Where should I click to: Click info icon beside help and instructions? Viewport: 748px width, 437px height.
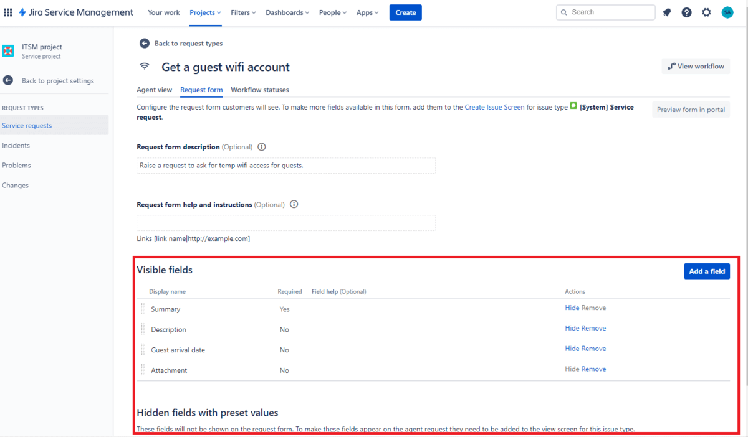[x=294, y=205]
